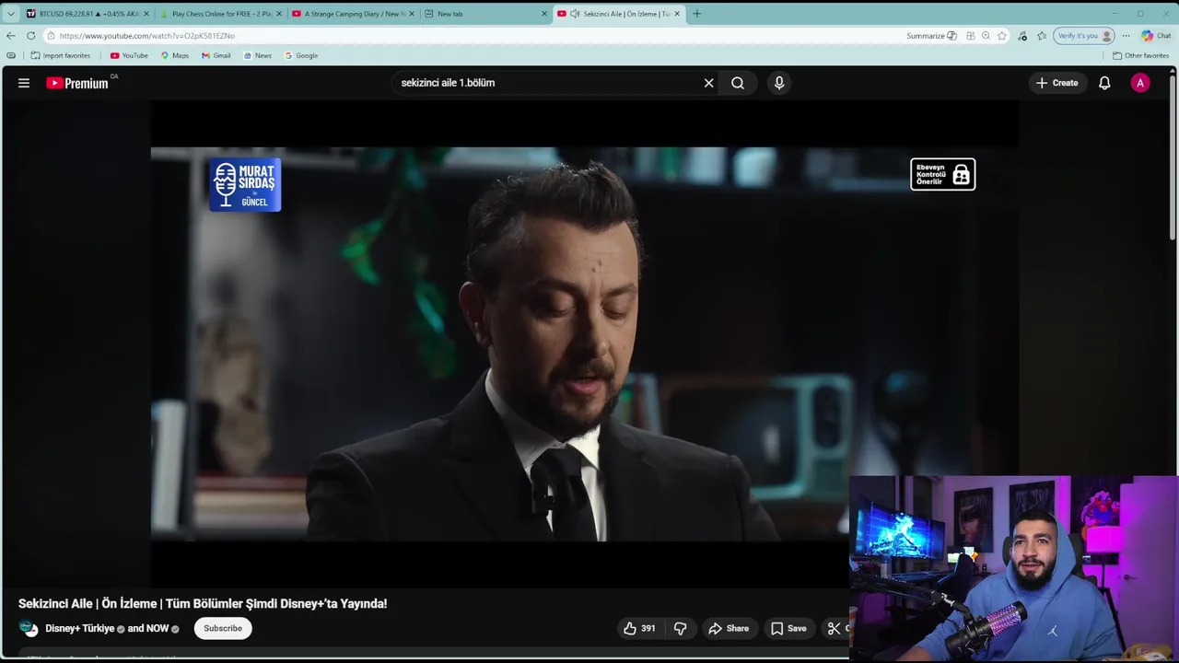Add this page to favorites star

tap(1002, 36)
